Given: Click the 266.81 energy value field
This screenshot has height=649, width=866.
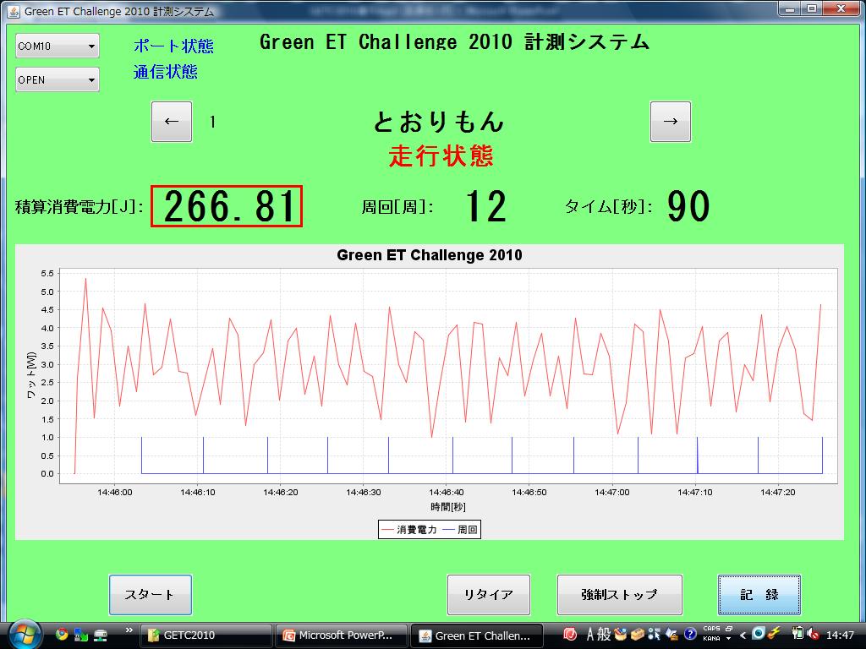Looking at the screenshot, I should pyautogui.click(x=227, y=206).
